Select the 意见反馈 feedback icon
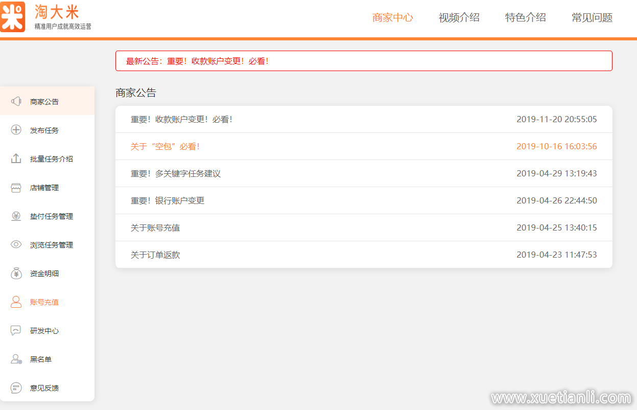This screenshot has height=410, width=637. tap(15, 388)
